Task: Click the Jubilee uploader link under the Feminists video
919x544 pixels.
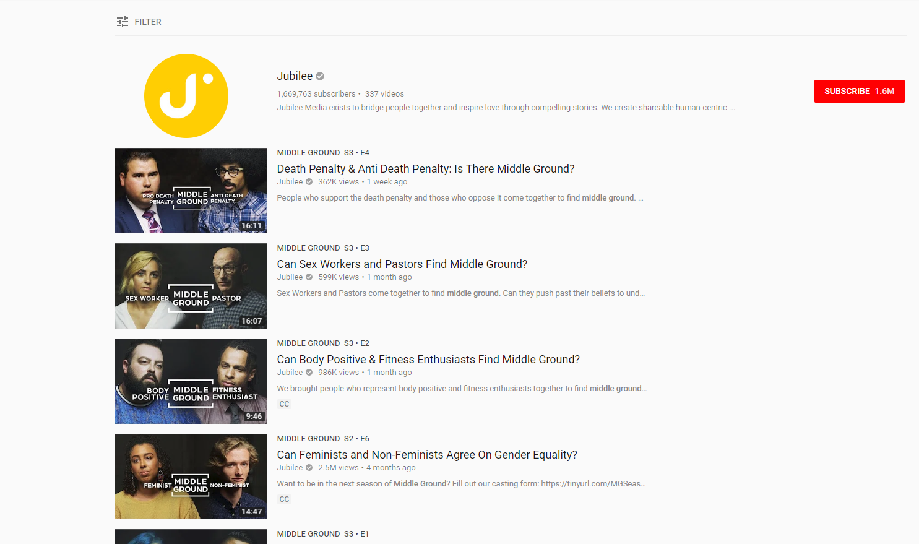Action: click(290, 468)
